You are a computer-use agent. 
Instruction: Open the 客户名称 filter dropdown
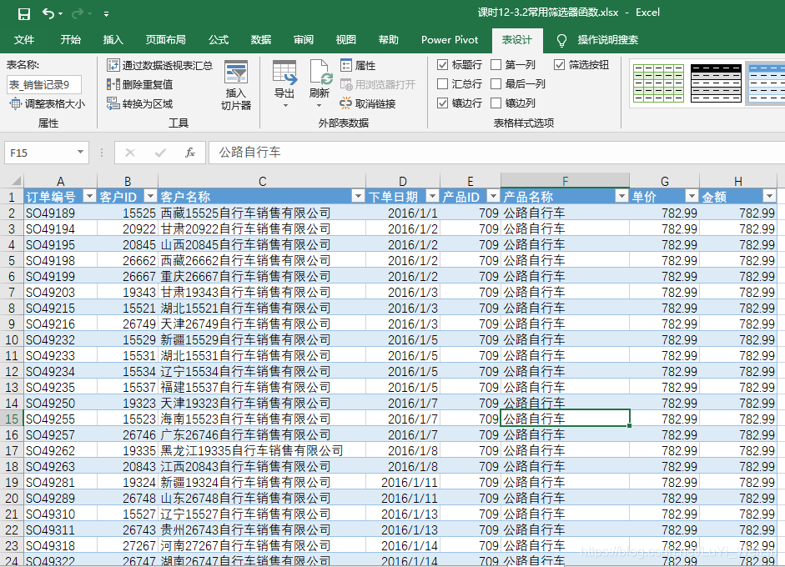[357, 196]
